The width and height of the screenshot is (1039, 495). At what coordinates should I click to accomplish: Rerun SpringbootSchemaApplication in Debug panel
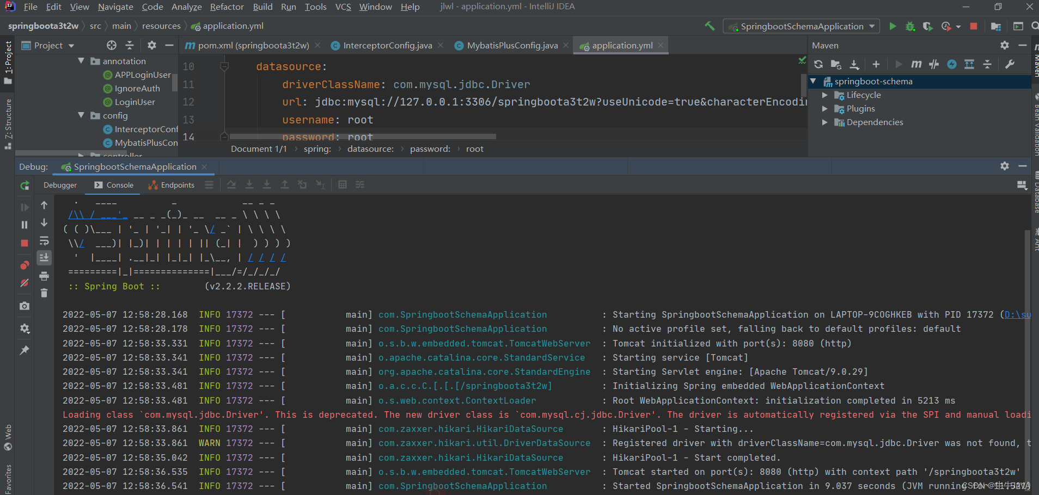25,185
